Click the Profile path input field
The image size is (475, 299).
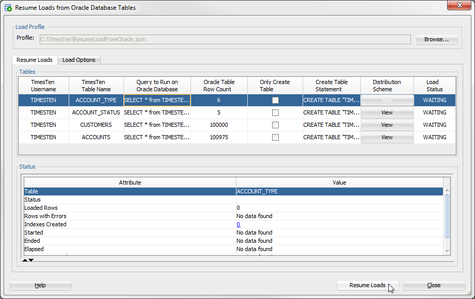(x=225, y=39)
